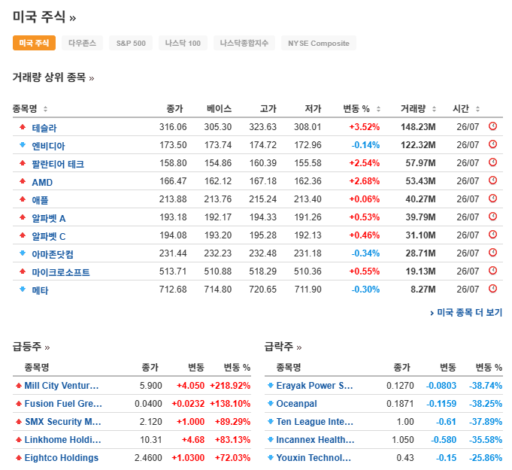Click 엔비디아 change value -0.14%
This screenshot has height=470, width=512.
pyautogui.click(x=365, y=144)
